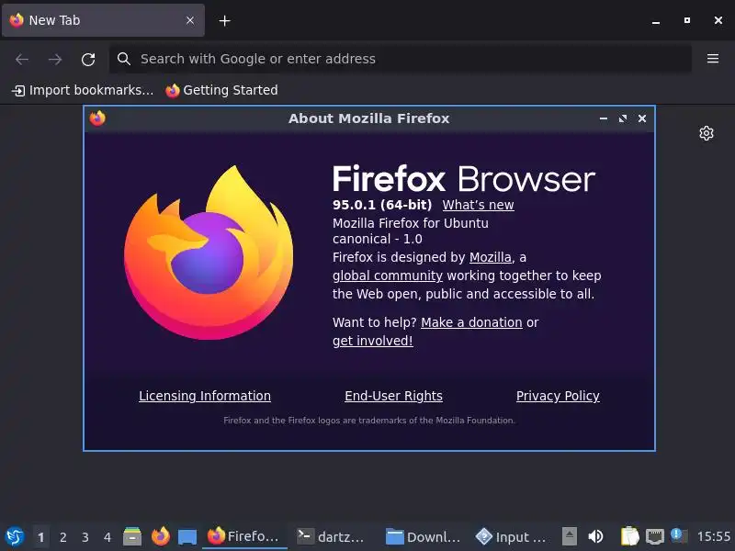This screenshot has height=551, width=735.
Task: Go back one page
Action: click(22, 59)
